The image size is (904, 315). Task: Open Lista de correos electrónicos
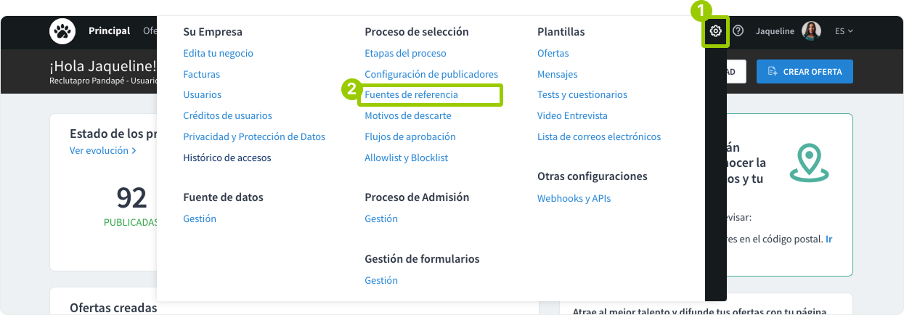[x=599, y=136]
